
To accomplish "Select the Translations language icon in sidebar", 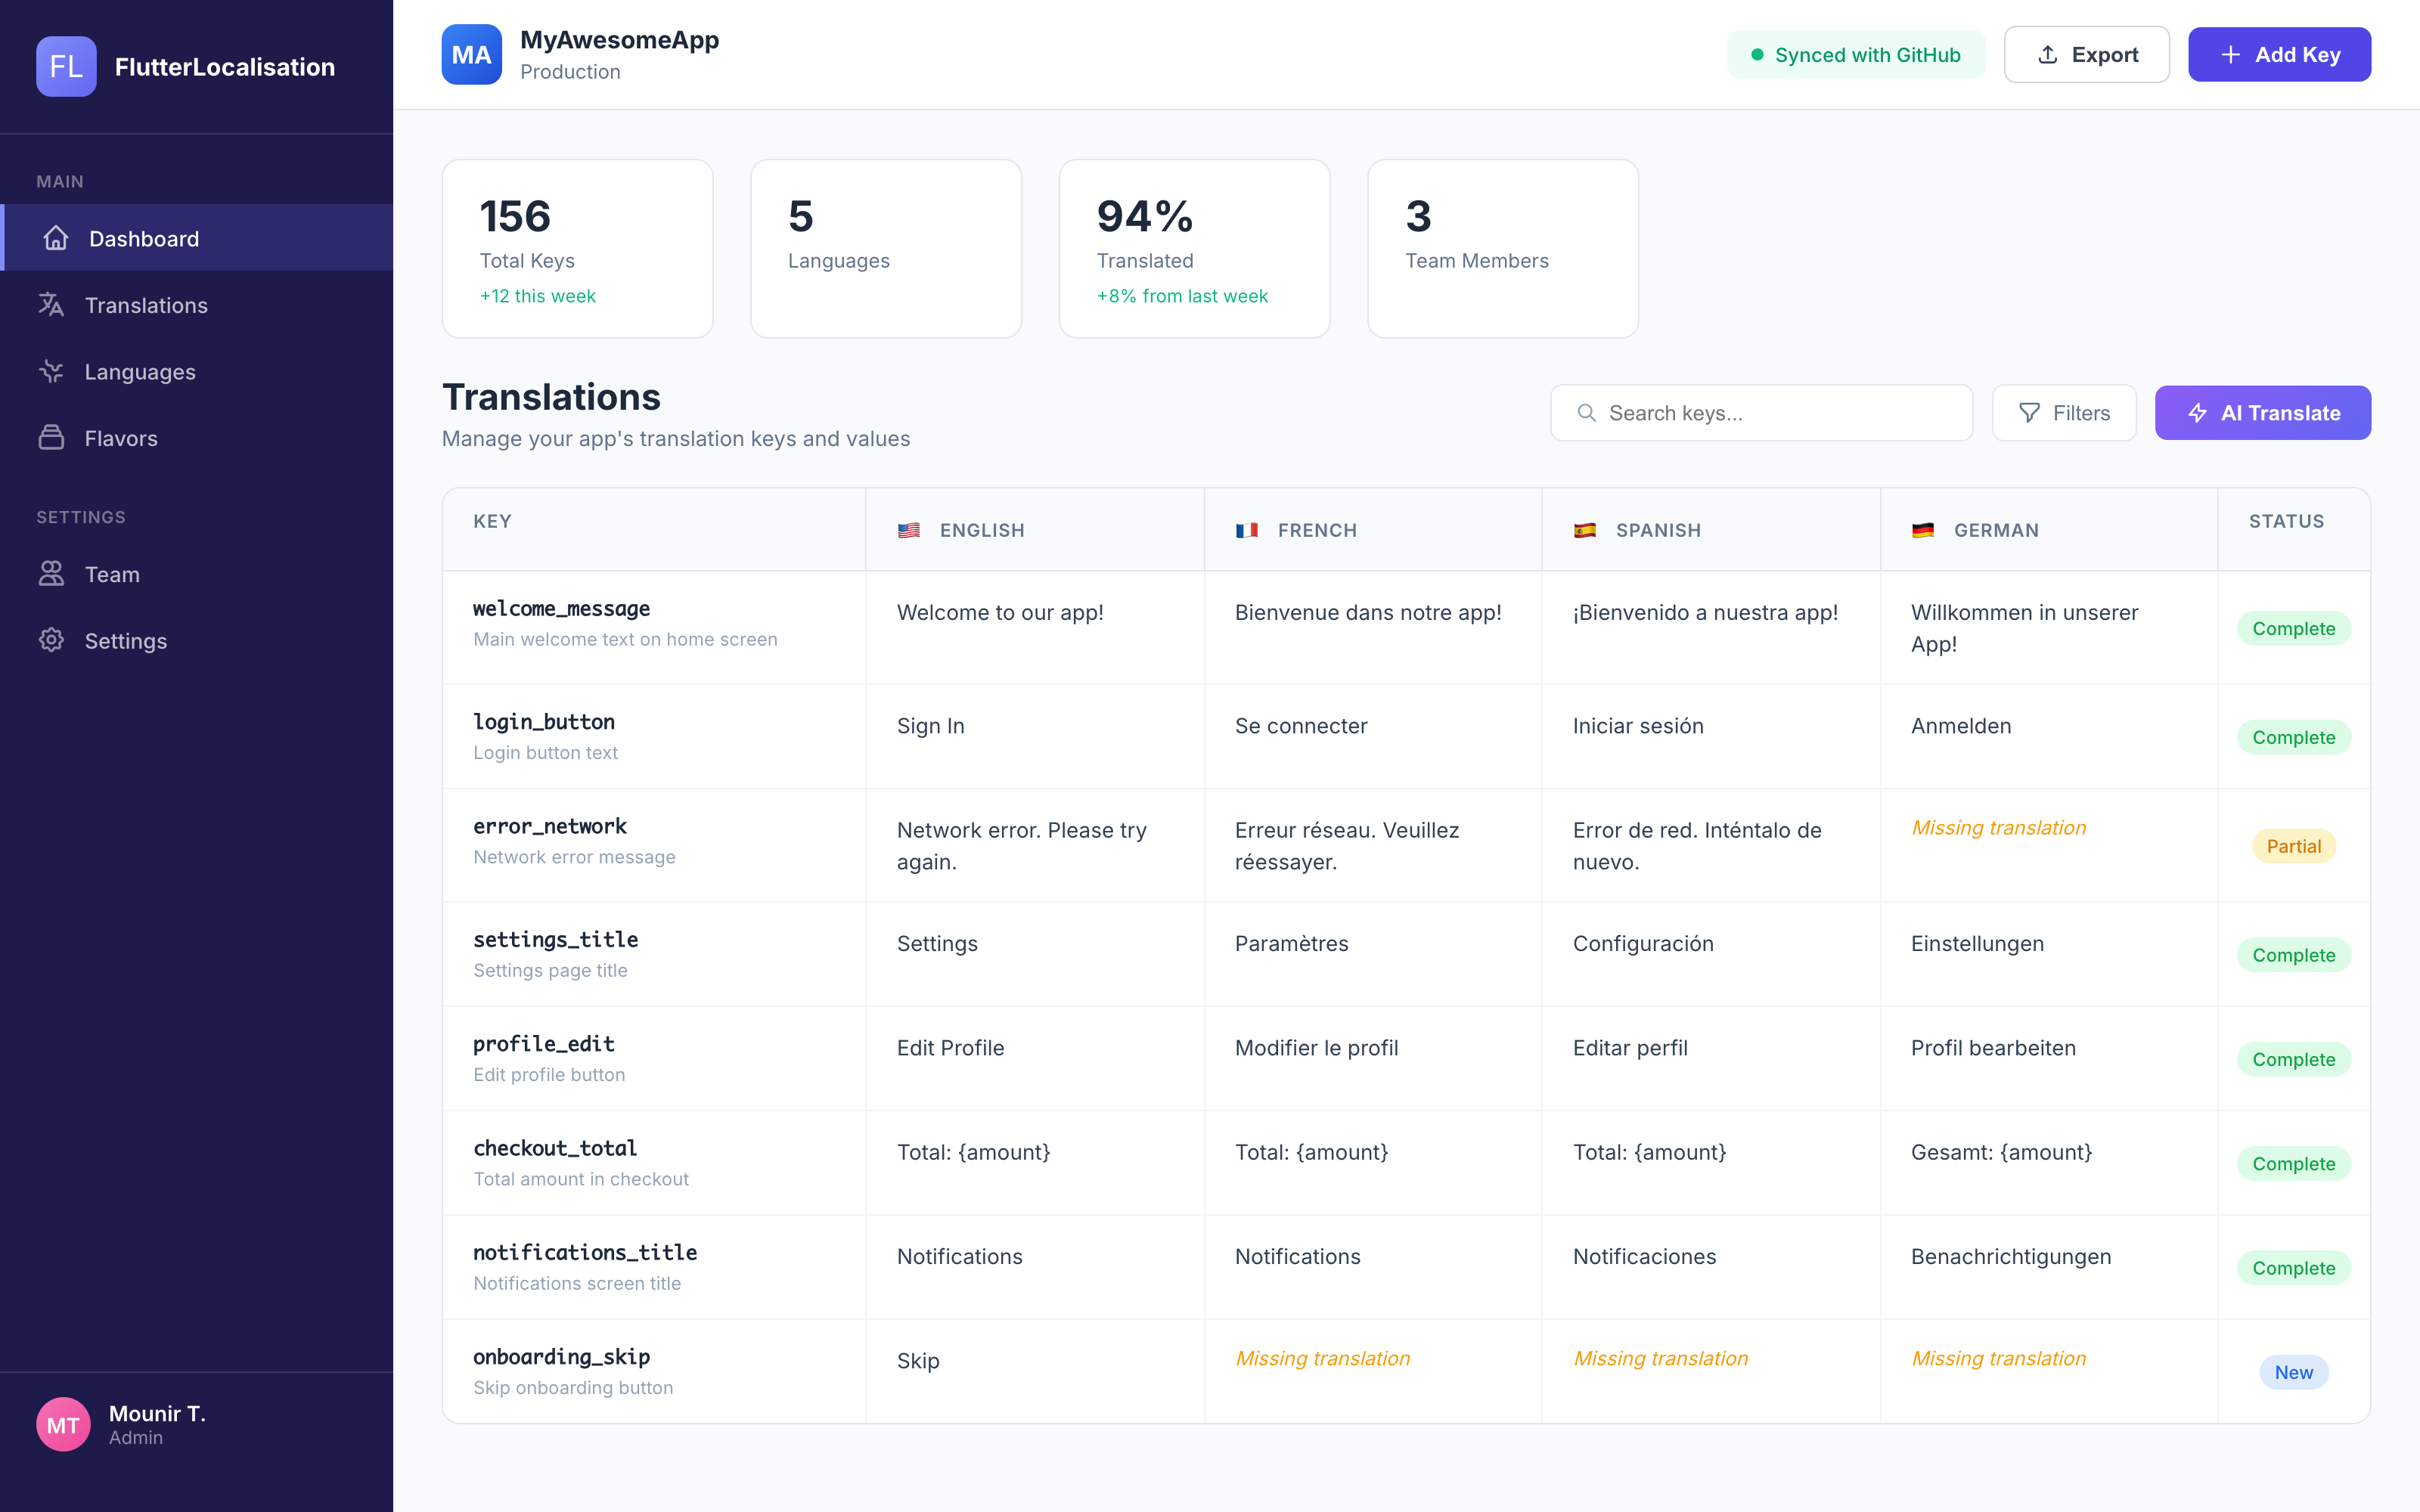I will 51,304.
